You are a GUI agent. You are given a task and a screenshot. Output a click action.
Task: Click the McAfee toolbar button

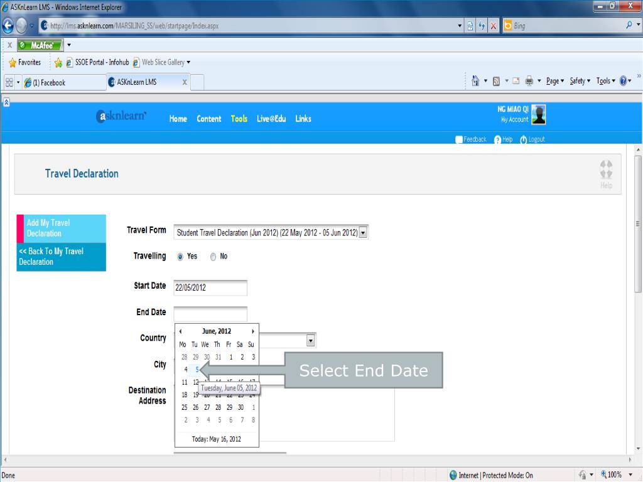pyautogui.click(x=40, y=45)
